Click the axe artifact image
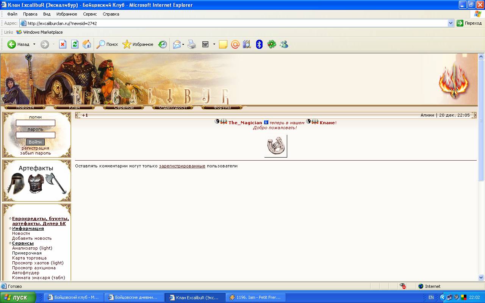 tap(56, 183)
